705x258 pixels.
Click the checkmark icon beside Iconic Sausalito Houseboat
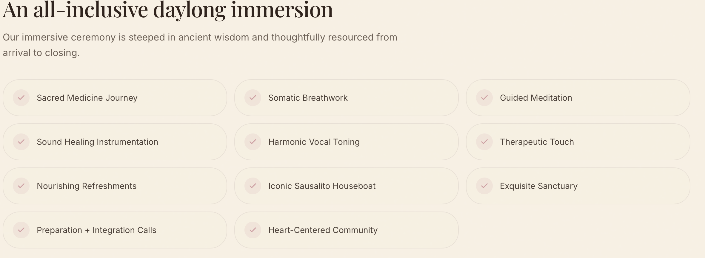pyautogui.click(x=253, y=186)
